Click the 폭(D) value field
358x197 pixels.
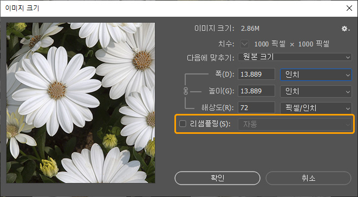coord(256,74)
